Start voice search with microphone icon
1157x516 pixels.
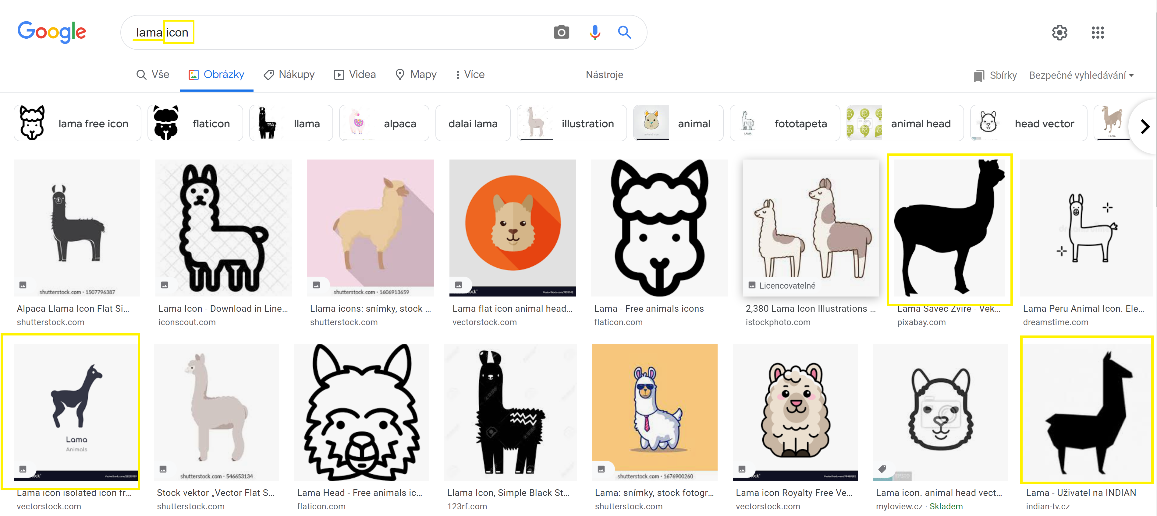[x=595, y=32]
